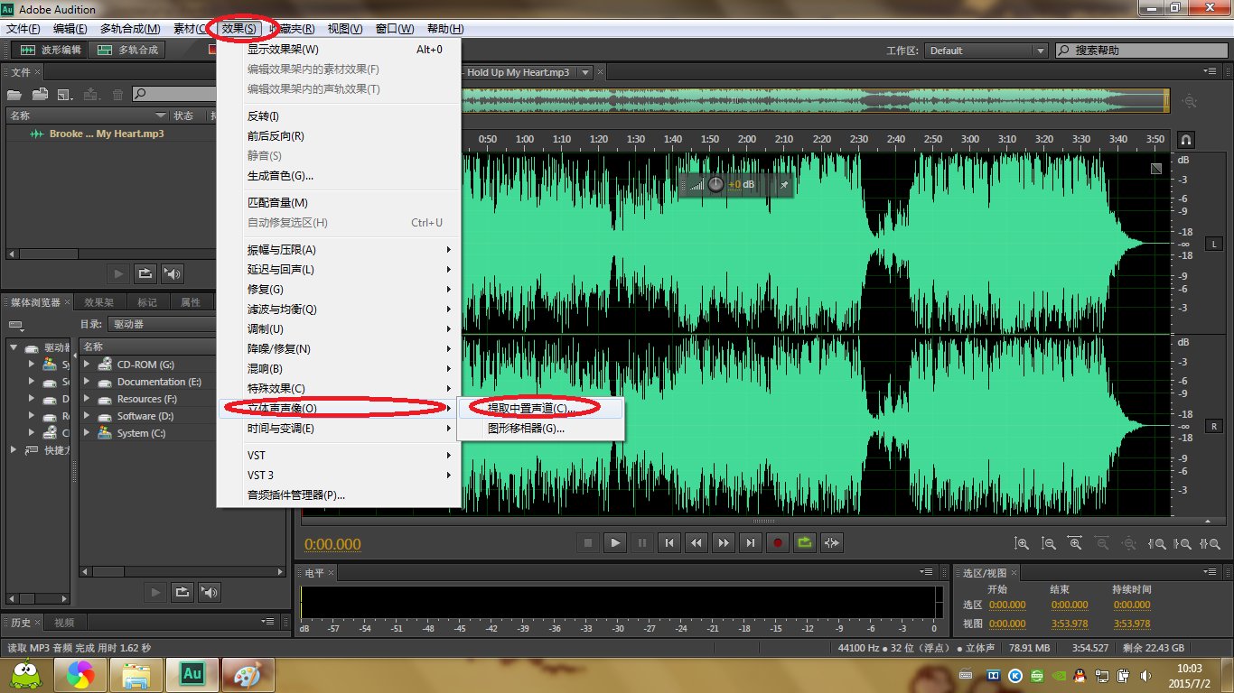Toggle the headphone icon above the waveform
1234x693 pixels.
click(1185, 140)
